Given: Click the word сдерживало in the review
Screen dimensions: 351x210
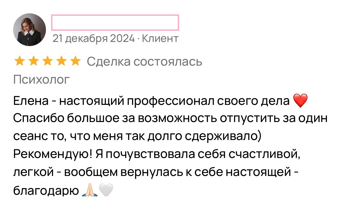Looking at the screenshot, I should 222,137.
